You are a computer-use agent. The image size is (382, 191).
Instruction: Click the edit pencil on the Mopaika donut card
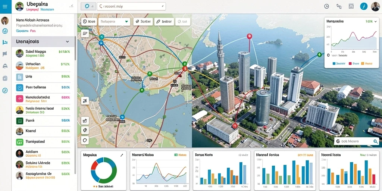[122, 155]
